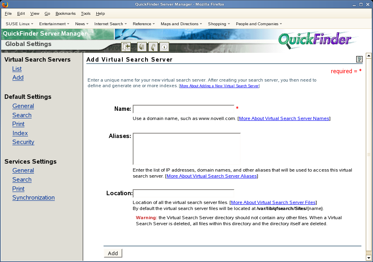This screenshot has height=262, width=373.
Task: Click the globe list icon in toolbar
Action: (142, 47)
